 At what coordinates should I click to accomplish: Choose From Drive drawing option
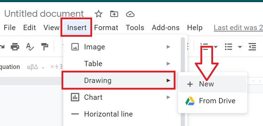pyautogui.click(x=213, y=101)
